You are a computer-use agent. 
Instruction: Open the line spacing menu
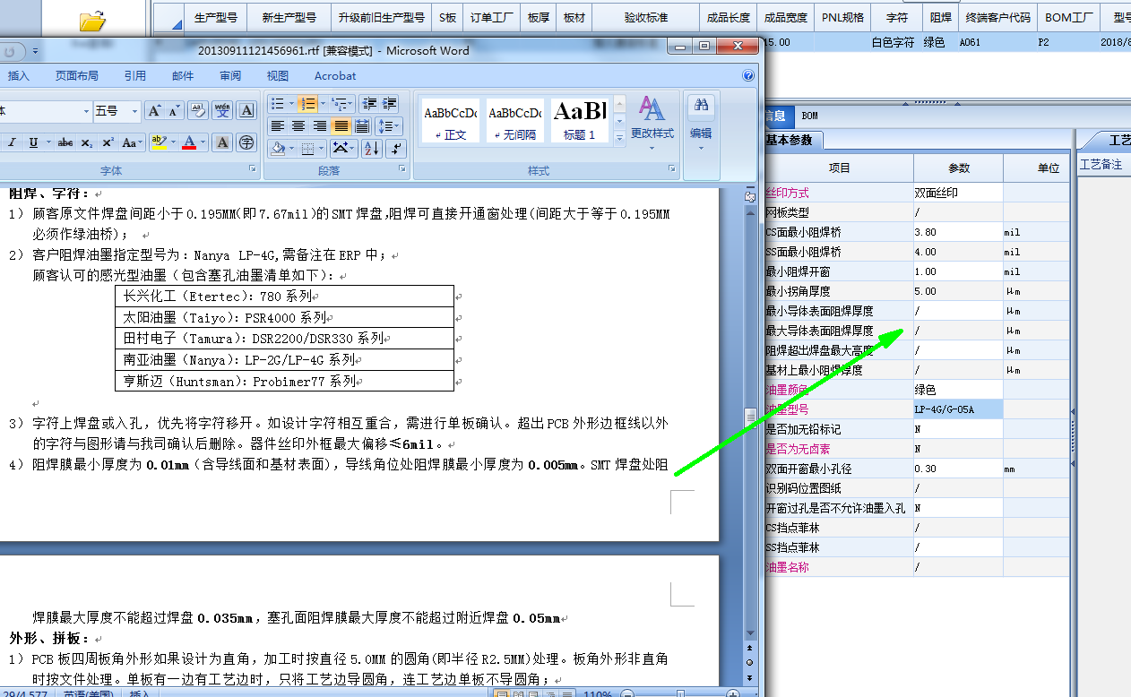click(x=389, y=126)
